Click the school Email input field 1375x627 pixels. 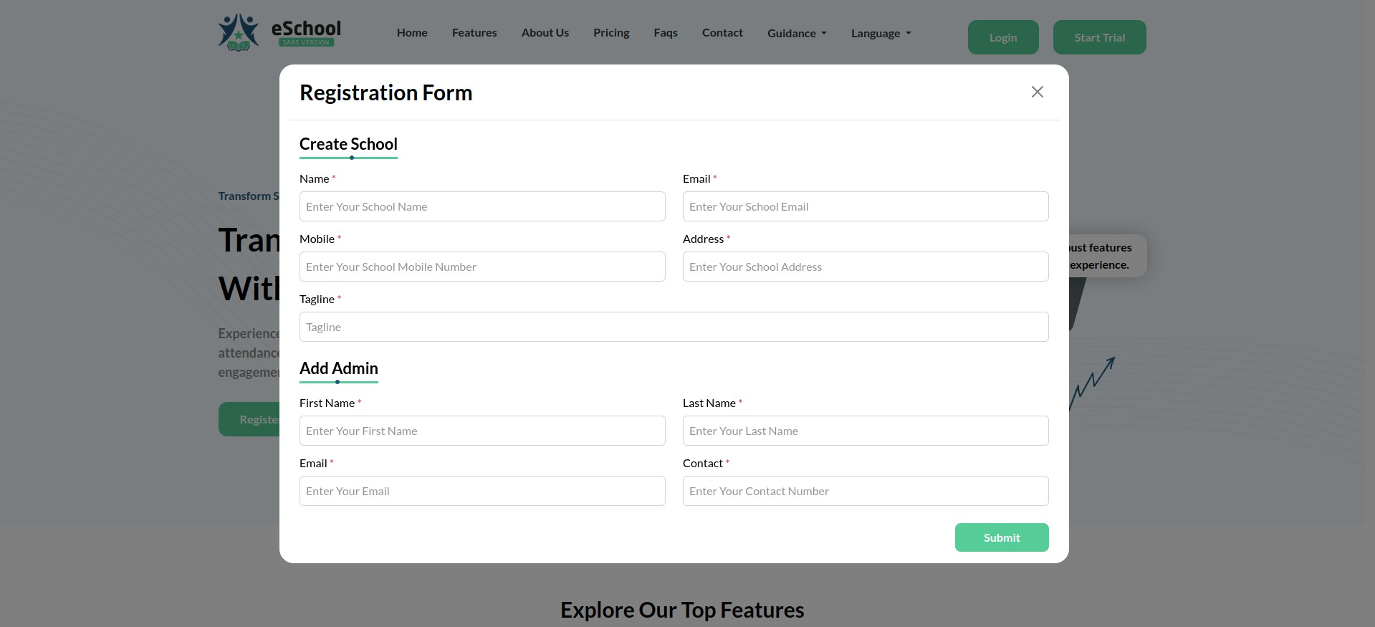865,206
